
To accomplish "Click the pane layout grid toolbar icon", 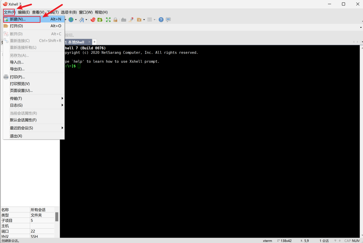I will coord(150,19).
